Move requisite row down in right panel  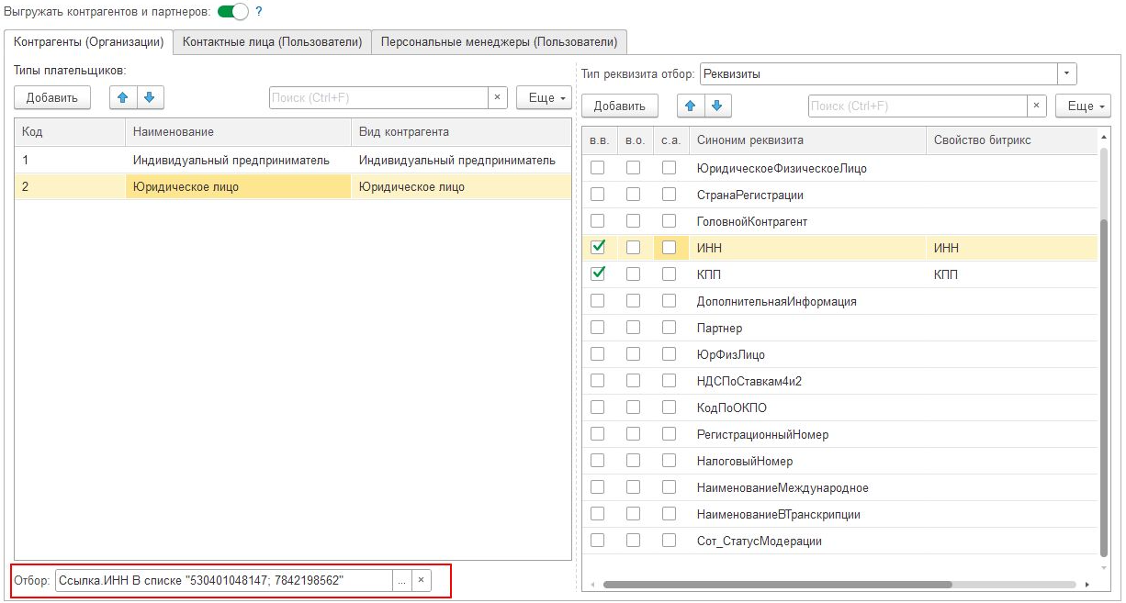pos(715,106)
